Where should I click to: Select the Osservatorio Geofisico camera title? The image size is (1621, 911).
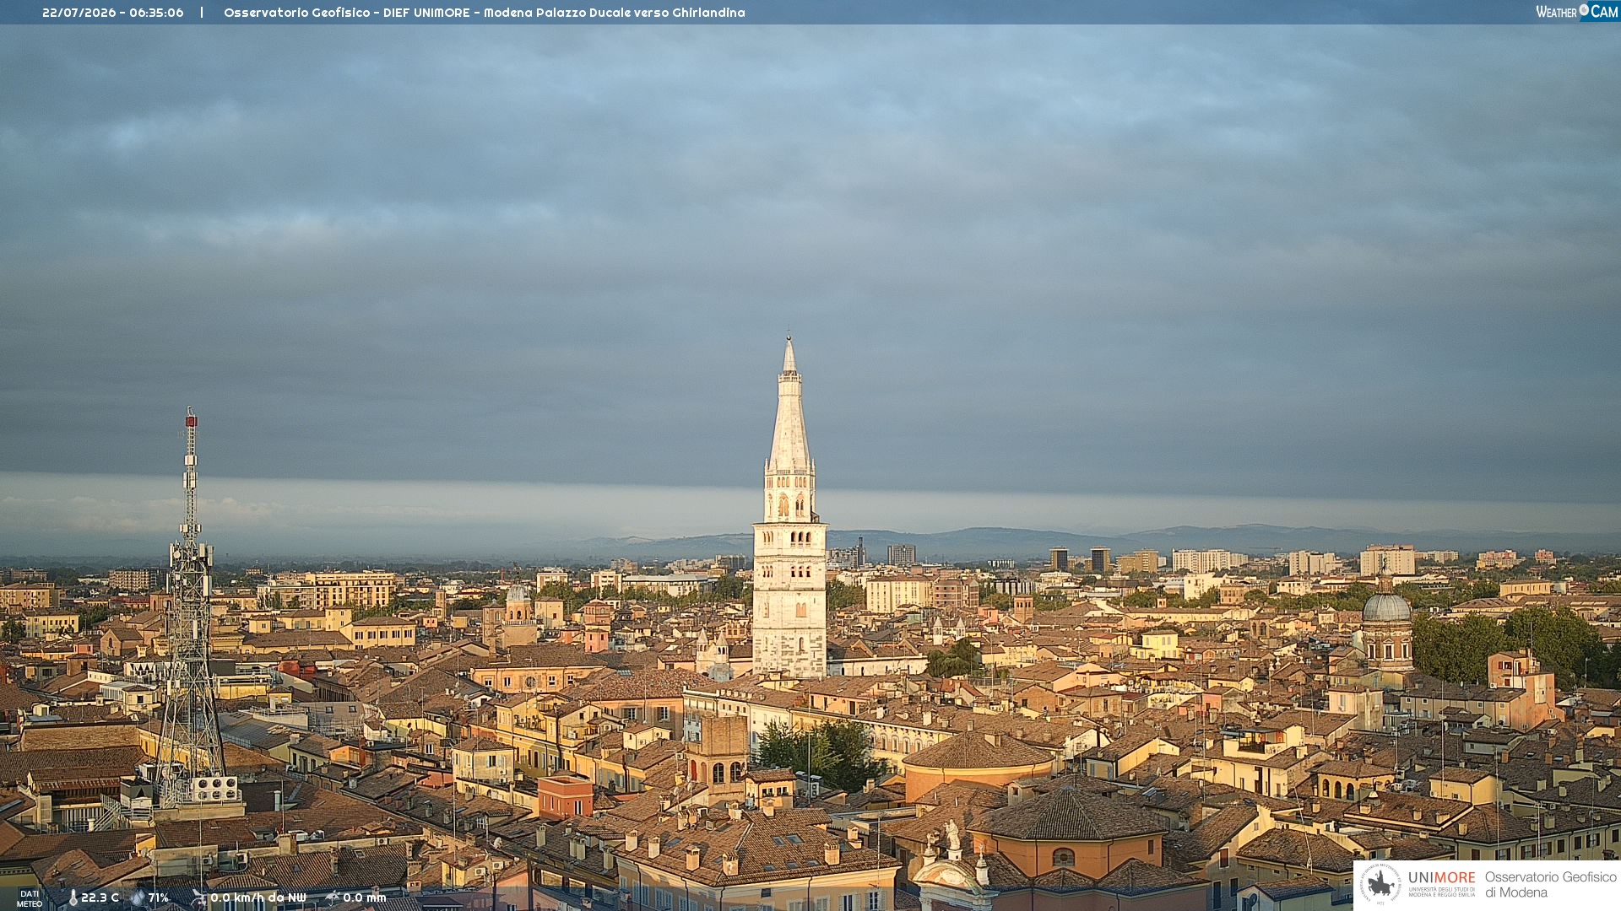[485, 13]
